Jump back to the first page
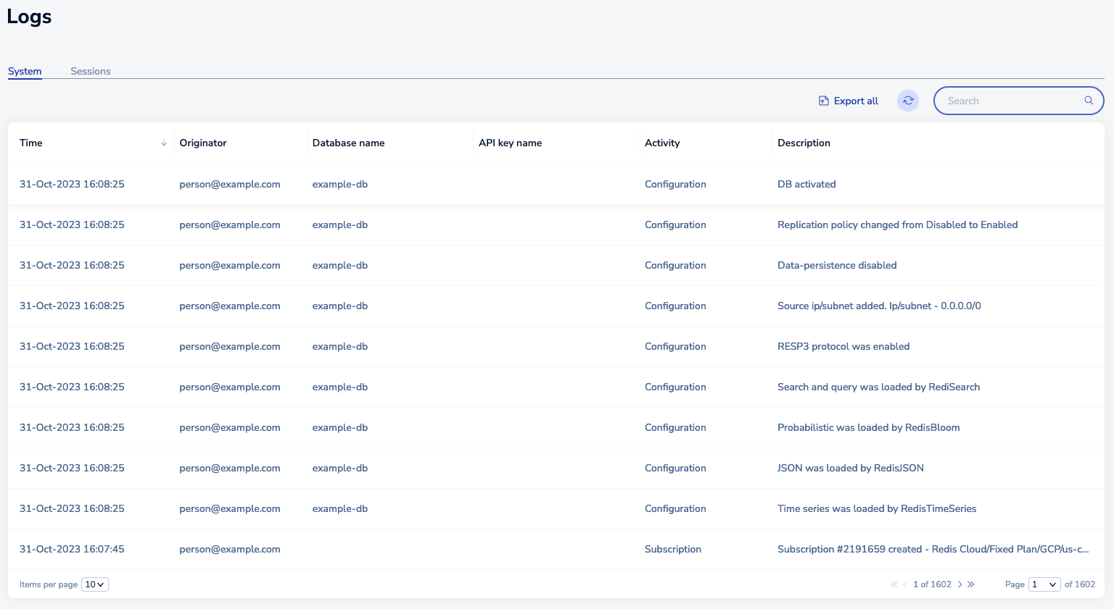This screenshot has width=1114, height=609. [894, 584]
